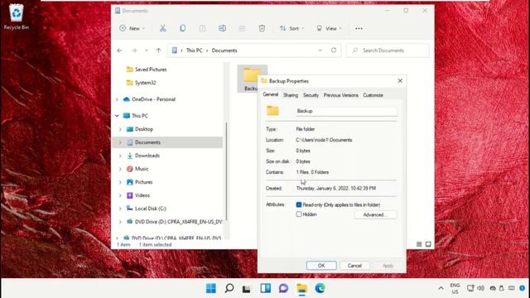
Task: Open recent locations chevron
Action: (x=147, y=50)
